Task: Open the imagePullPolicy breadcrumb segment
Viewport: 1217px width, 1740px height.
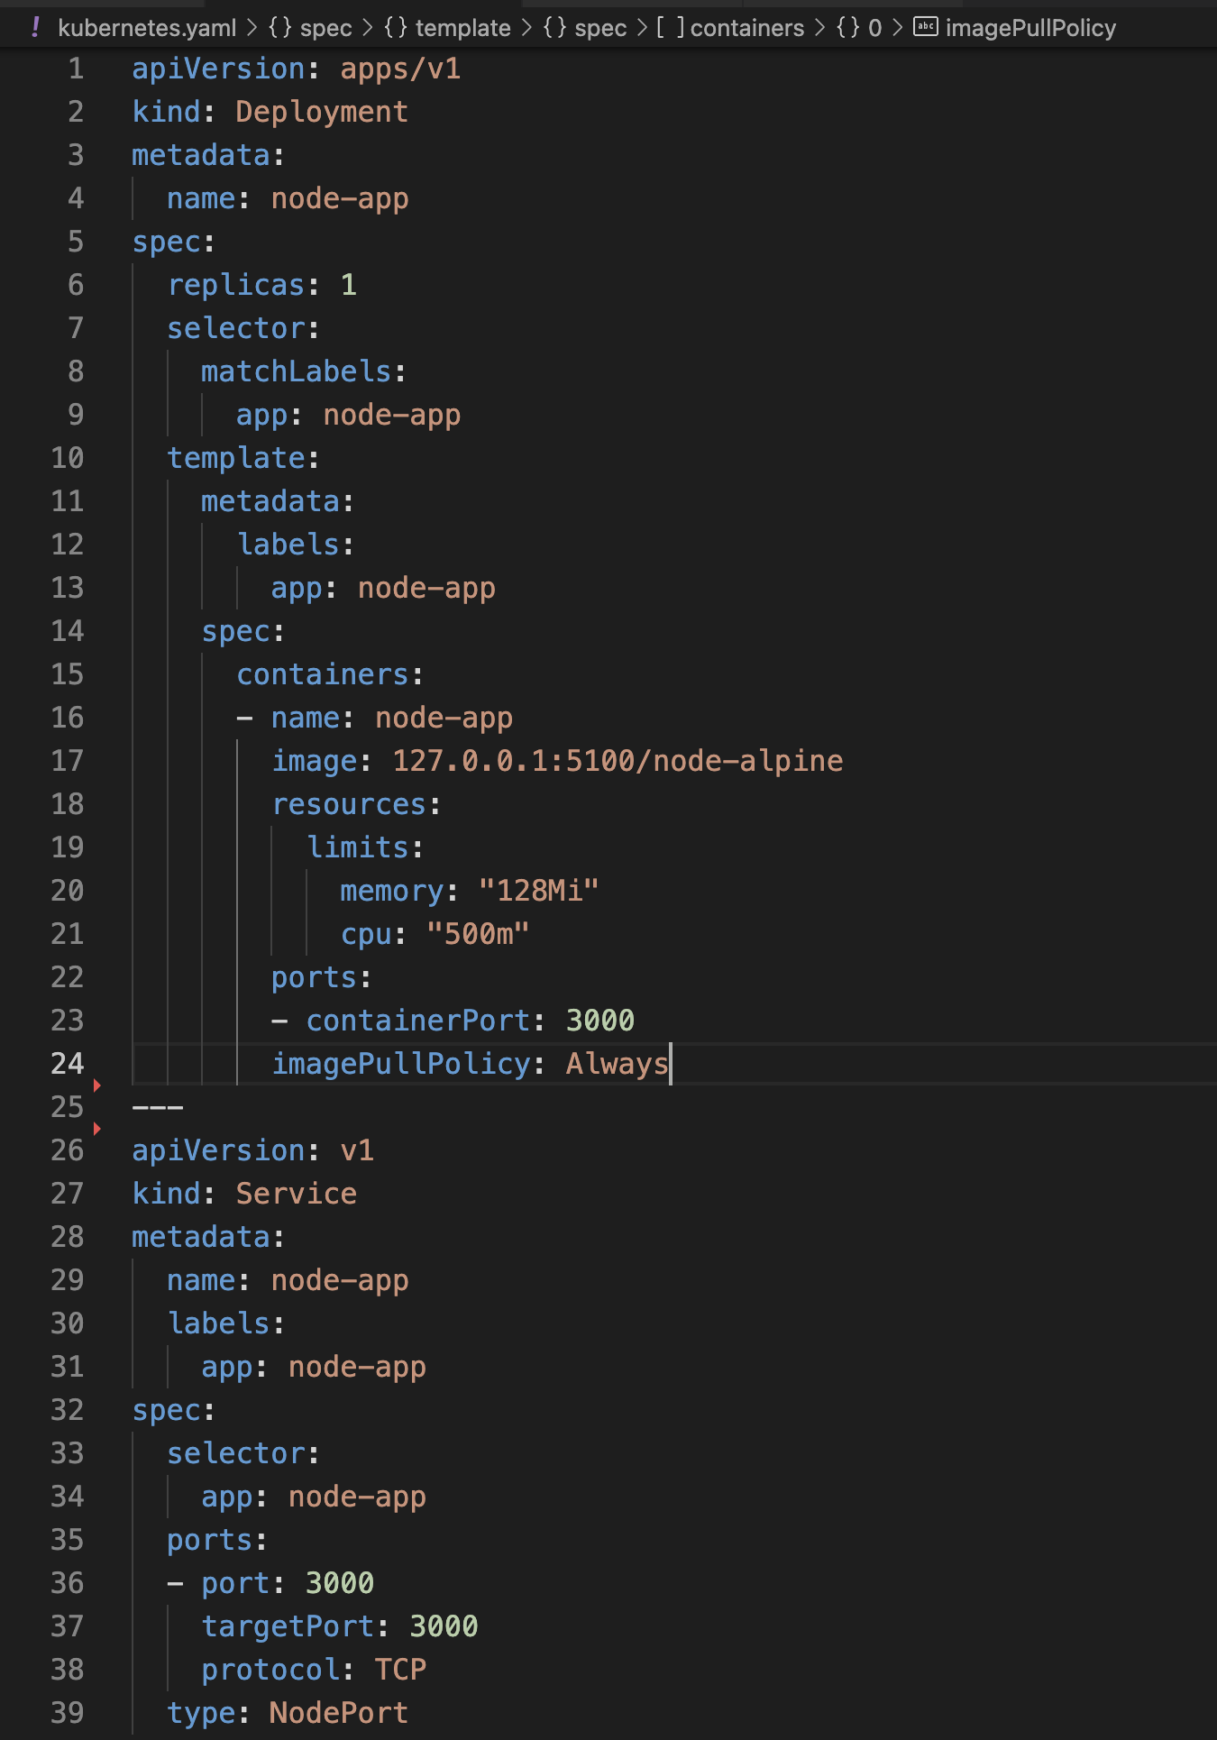Action: [1030, 28]
